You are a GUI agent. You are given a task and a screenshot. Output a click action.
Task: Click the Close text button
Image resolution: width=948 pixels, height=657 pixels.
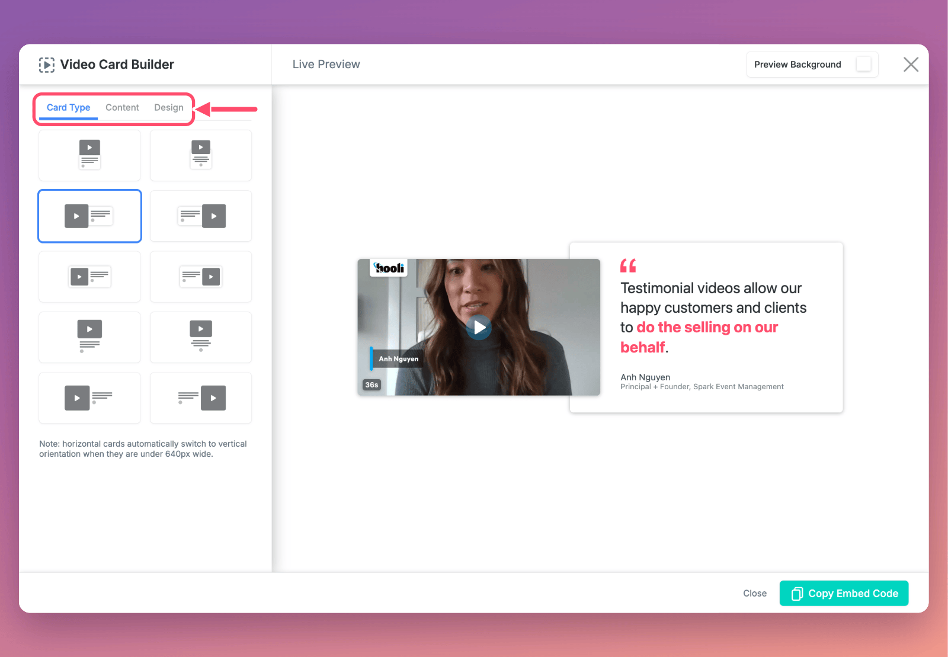tap(755, 593)
